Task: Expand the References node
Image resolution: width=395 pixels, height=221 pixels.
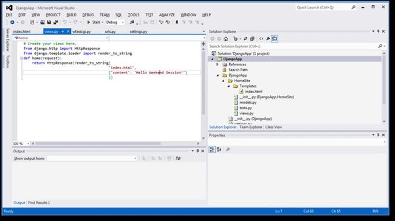Action: tap(218, 64)
